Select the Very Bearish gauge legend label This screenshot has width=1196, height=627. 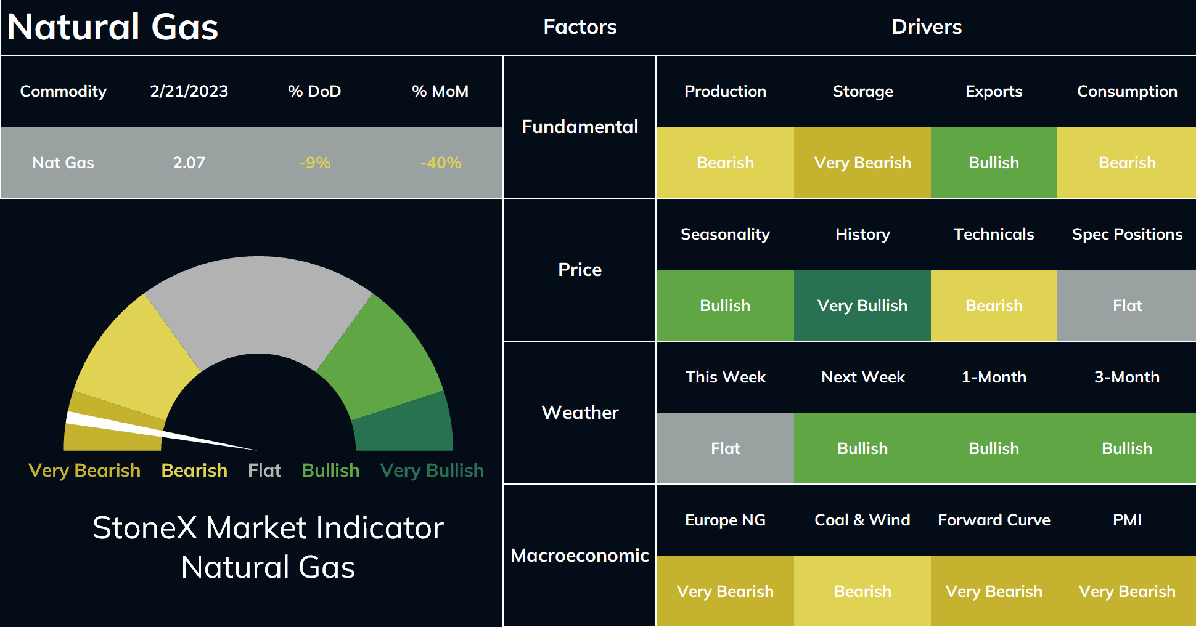(x=84, y=471)
